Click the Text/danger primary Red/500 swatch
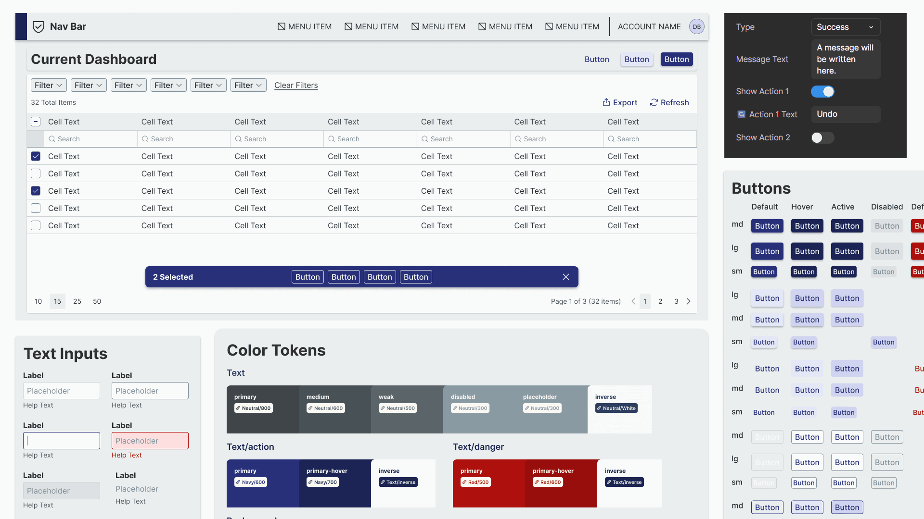Screen dimensions: 924x519 point(489,483)
